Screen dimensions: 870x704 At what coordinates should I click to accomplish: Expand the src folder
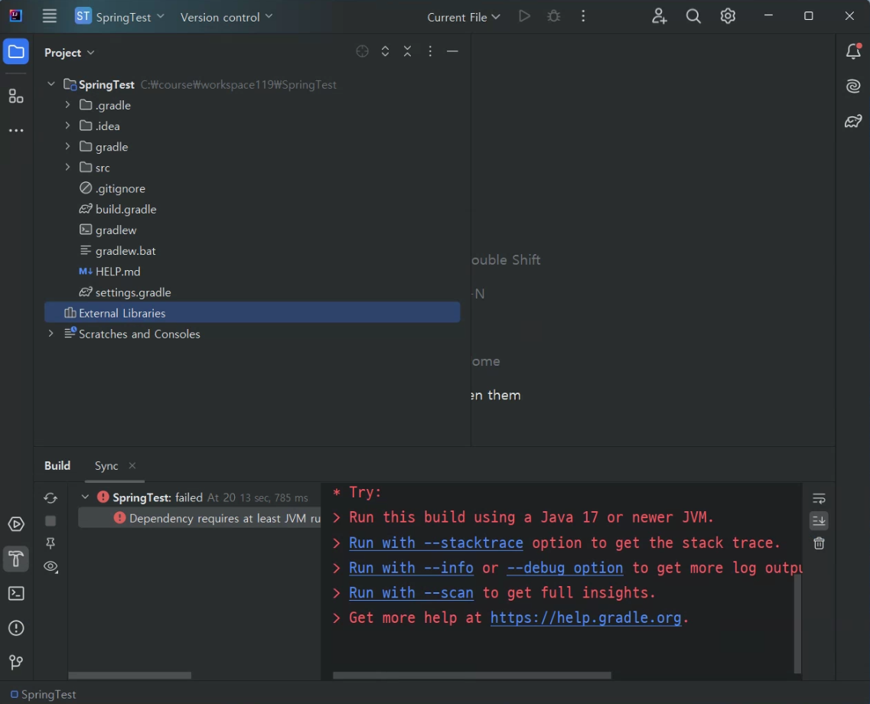click(x=67, y=168)
